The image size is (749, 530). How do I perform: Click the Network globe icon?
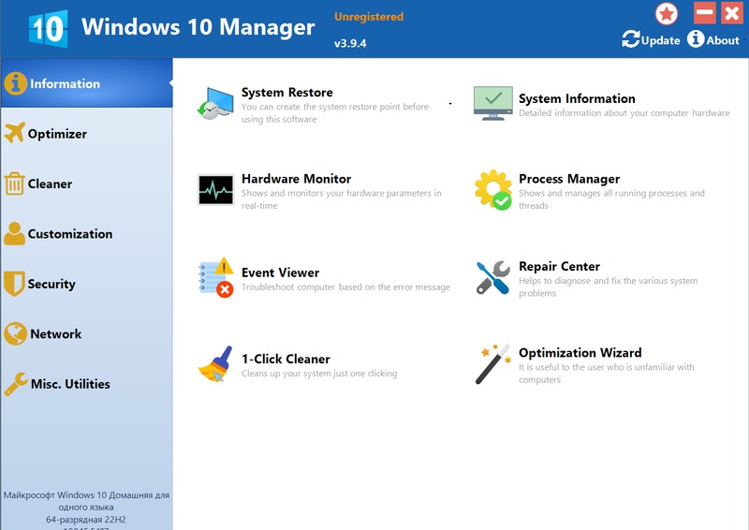(x=15, y=333)
